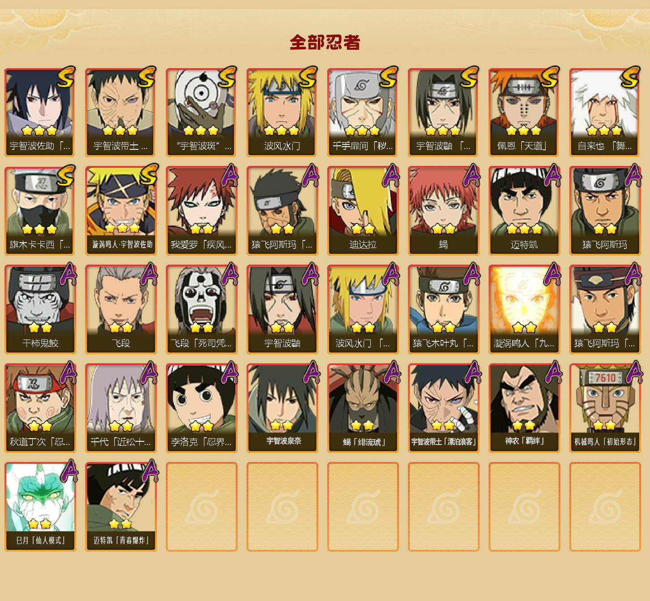
Task: Select the 蝎 A-rank ninja card
Action: tap(443, 211)
